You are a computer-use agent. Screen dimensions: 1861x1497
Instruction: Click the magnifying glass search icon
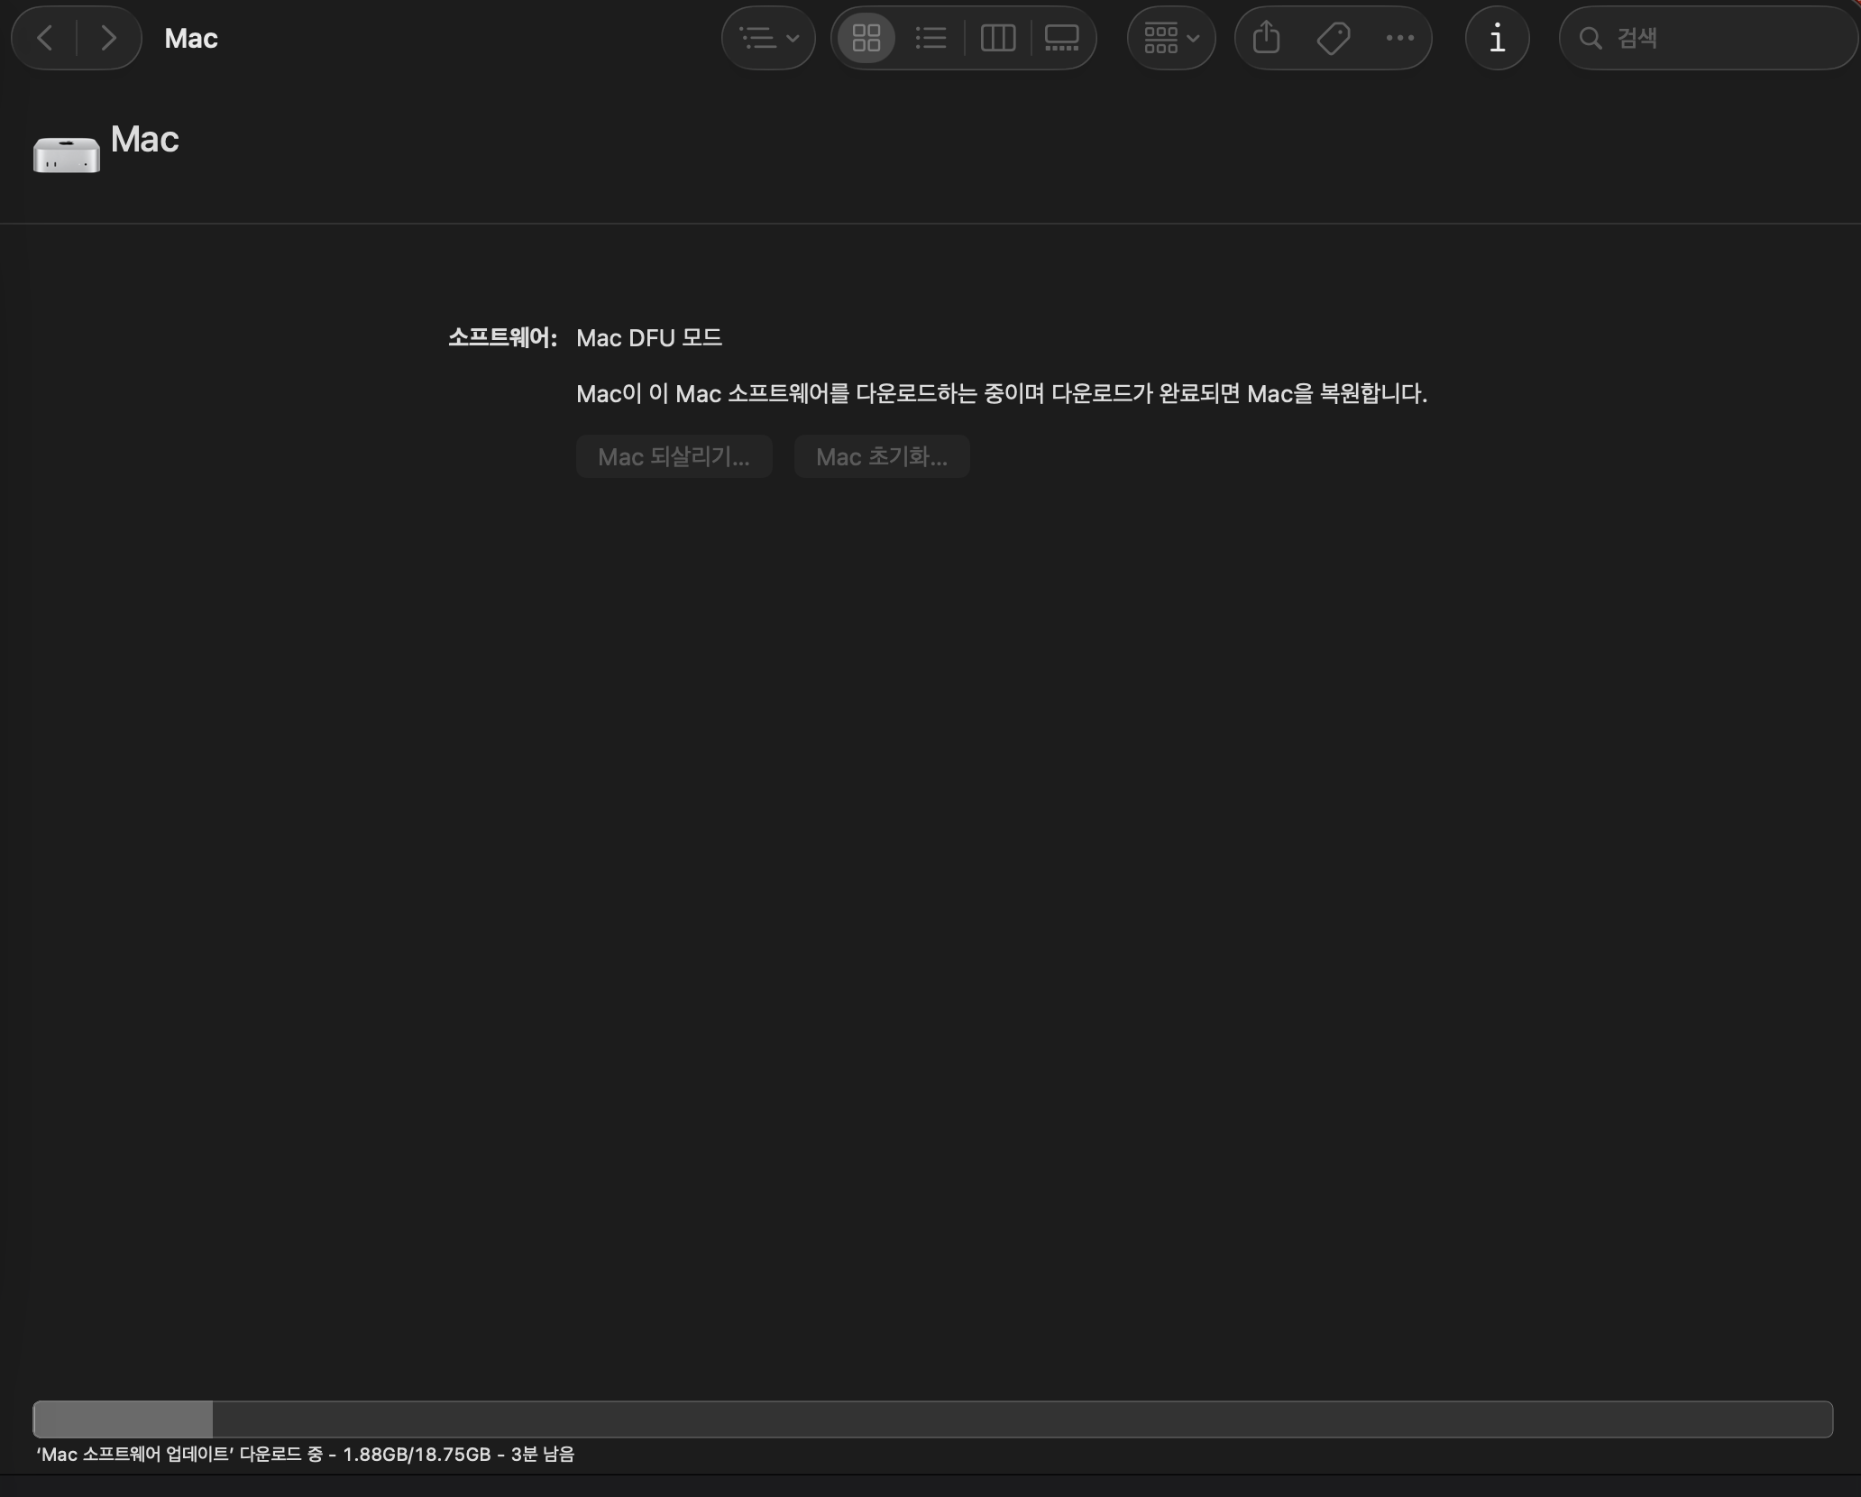(1591, 38)
